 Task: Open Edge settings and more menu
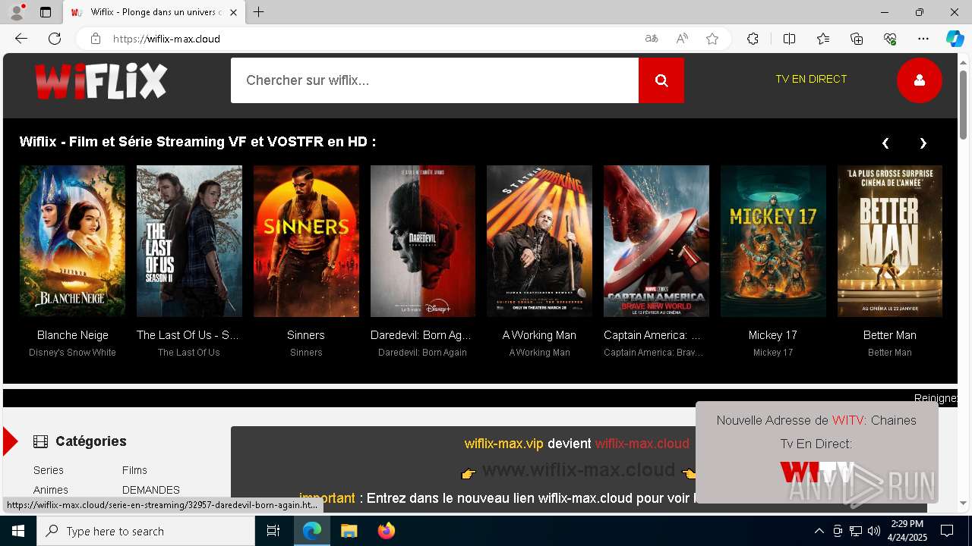pyautogui.click(x=923, y=39)
